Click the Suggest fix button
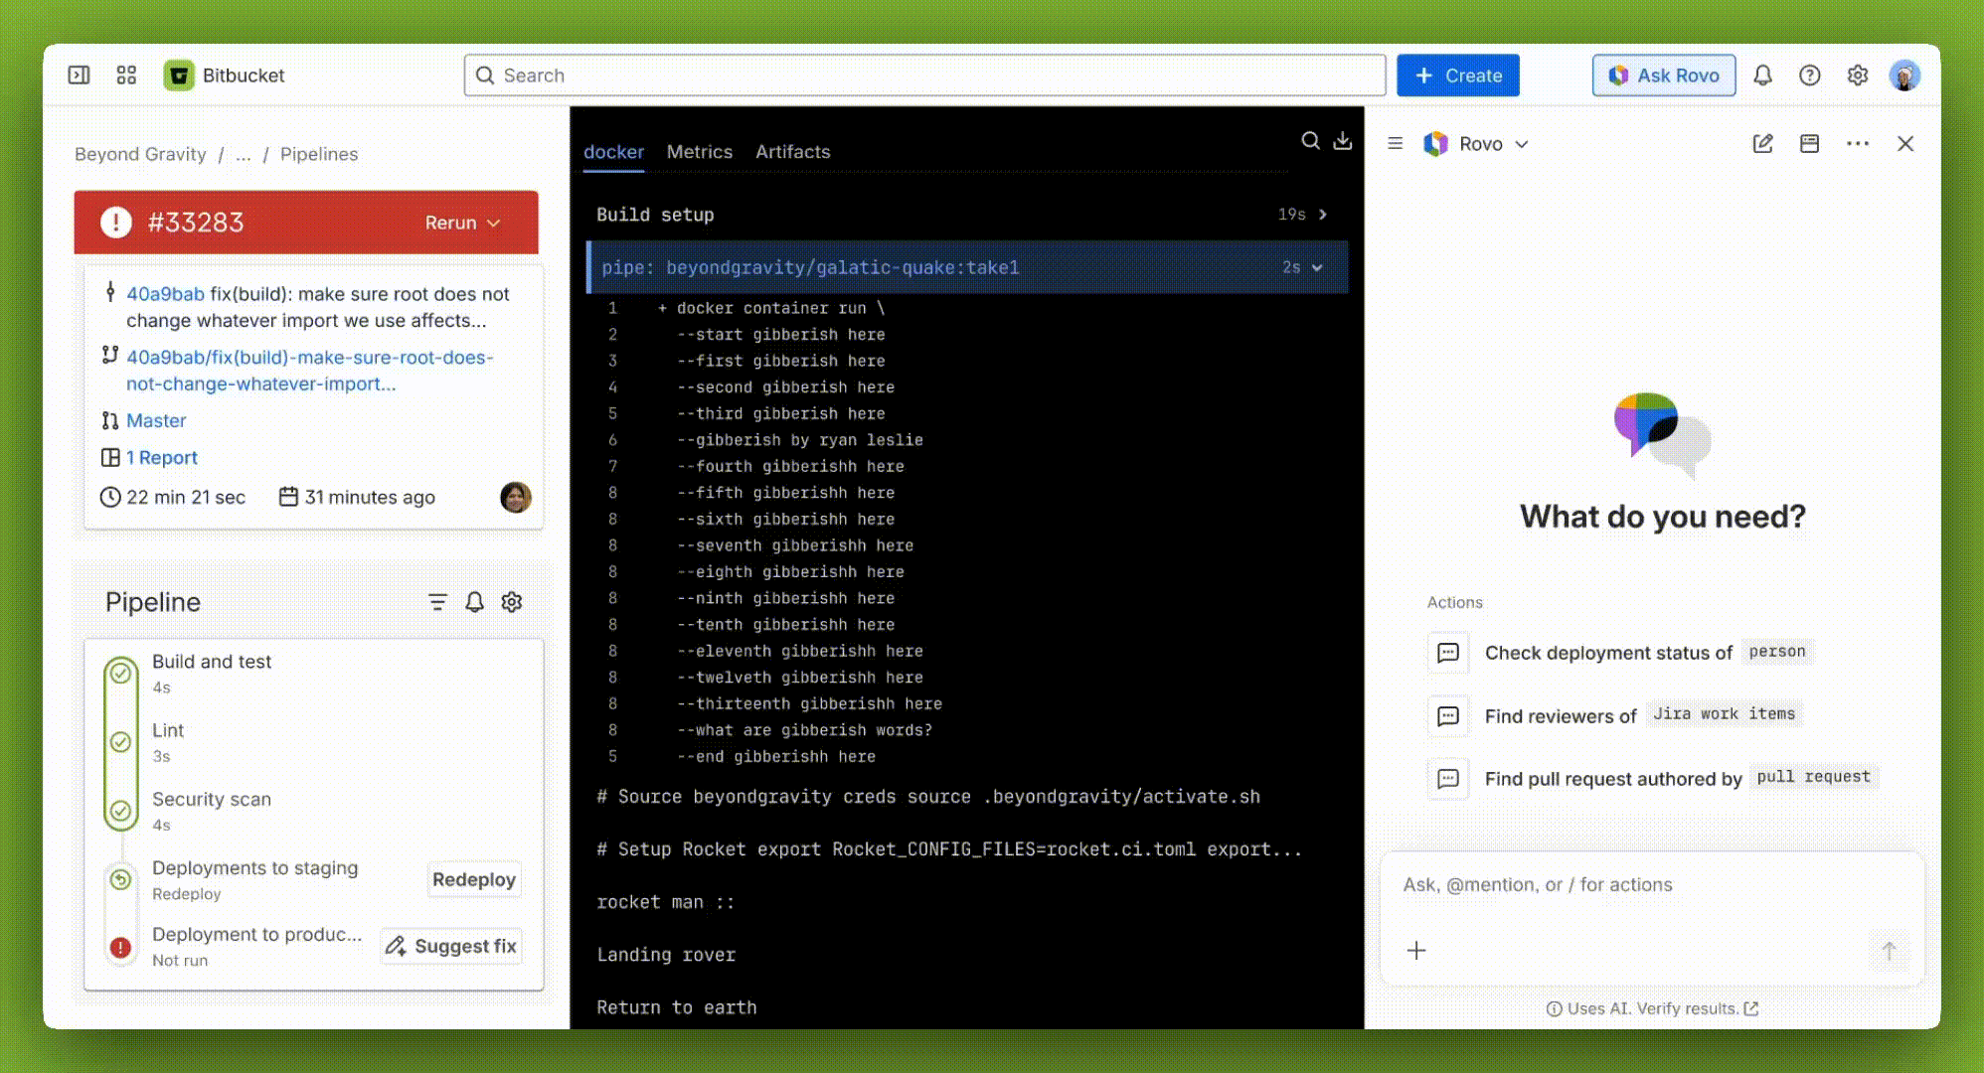This screenshot has width=1984, height=1073. point(452,947)
